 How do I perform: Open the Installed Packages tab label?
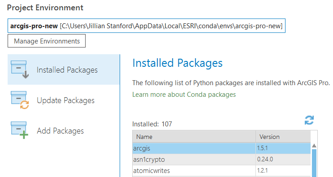67,70
